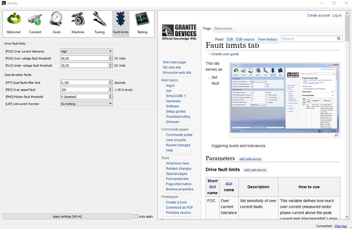
Task: Open the View log link
Action: tap(340, 226)
